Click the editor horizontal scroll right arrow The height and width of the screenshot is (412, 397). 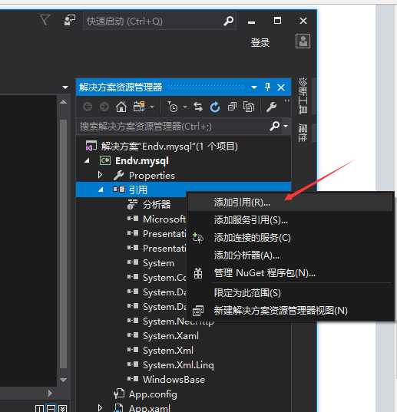50,393
